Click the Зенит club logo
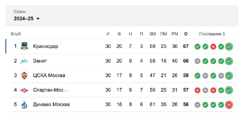The image size is (242, 114). point(25,61)
